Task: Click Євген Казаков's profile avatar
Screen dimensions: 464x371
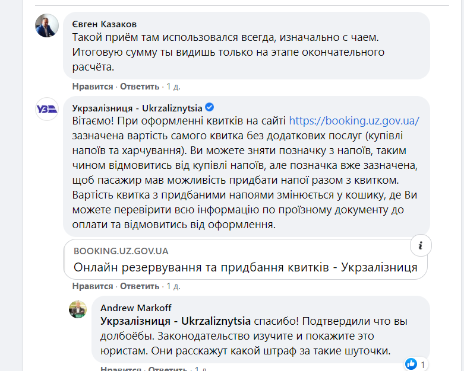Action: [46, 25]
